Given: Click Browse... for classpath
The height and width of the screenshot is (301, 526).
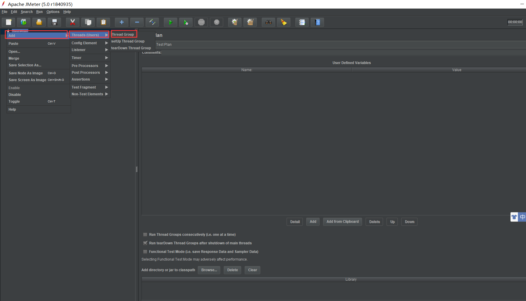Looking at the screenshot, I should coord(209,270).
